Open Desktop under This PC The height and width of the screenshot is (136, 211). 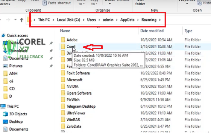(16, 122)
